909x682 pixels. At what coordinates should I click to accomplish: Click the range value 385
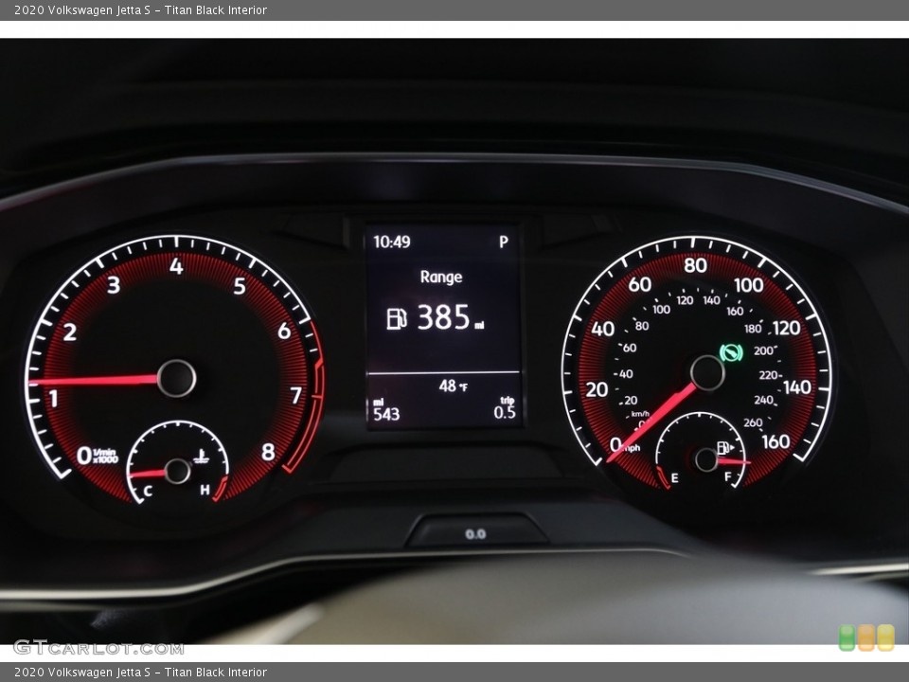tap(443, 317)
